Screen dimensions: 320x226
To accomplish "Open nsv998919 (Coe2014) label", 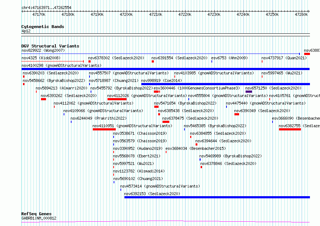I will click(161, 80).
